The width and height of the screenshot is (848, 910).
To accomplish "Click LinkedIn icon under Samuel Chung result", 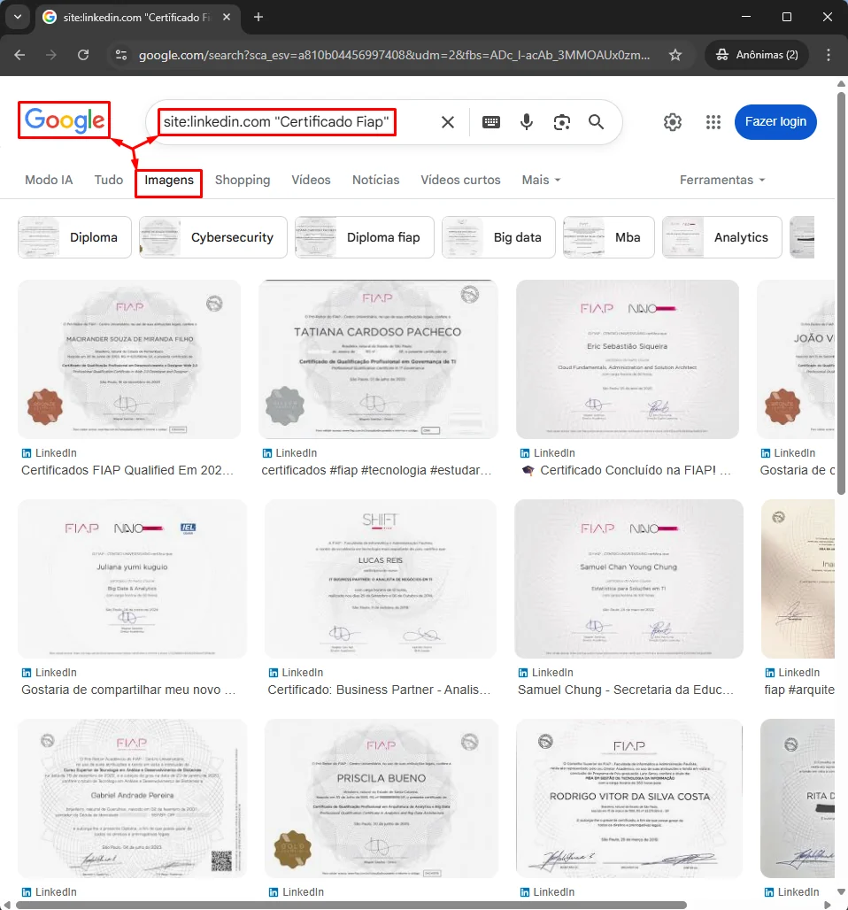I will (523, 673).
